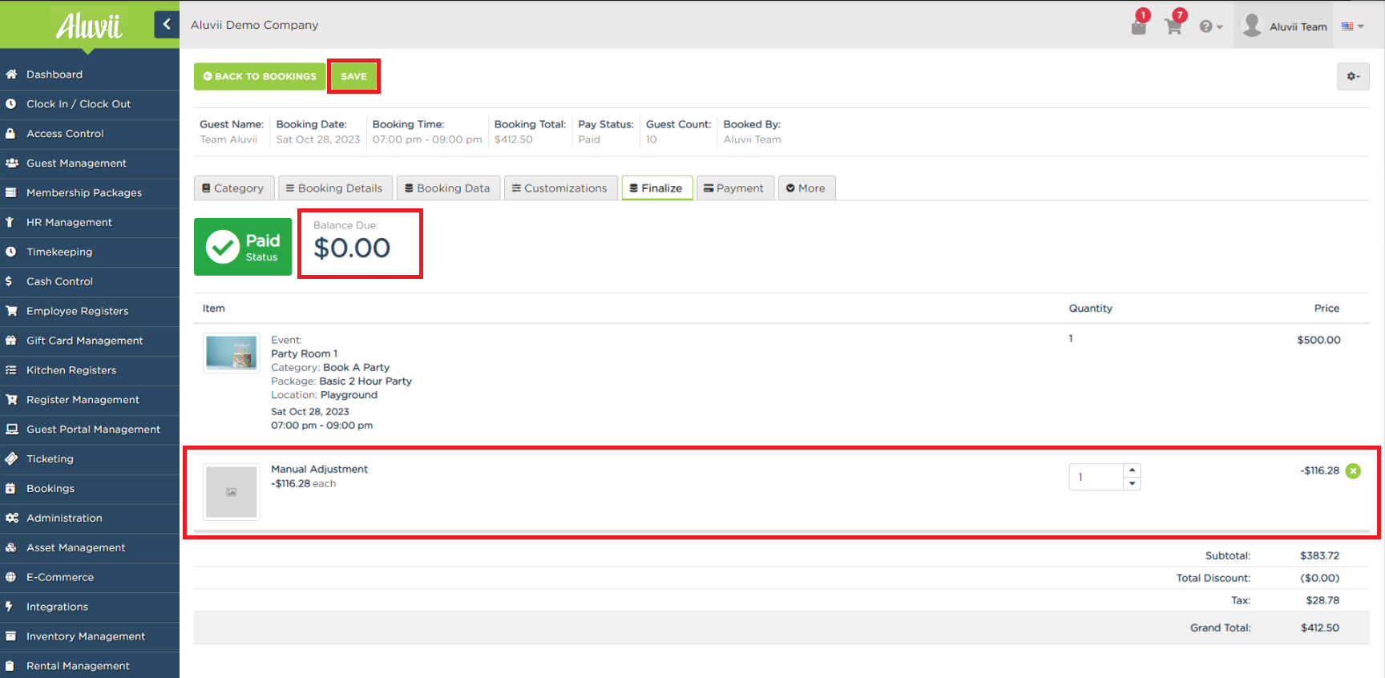Click the Administration gears icon
Image resolution: width=1385 pixels, height=678 pixels.
(x=11, y=519)
